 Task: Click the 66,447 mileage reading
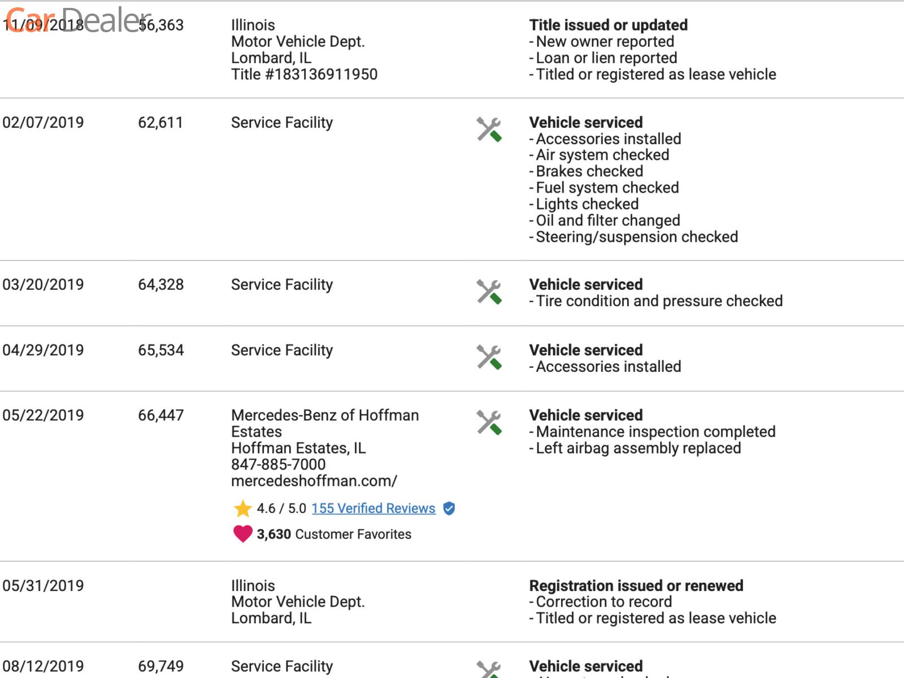[160, 415]
